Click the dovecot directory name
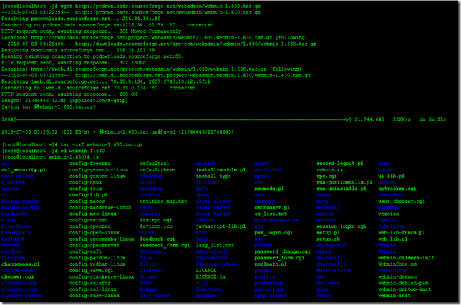The image size is (461, 305). (150, 195)
